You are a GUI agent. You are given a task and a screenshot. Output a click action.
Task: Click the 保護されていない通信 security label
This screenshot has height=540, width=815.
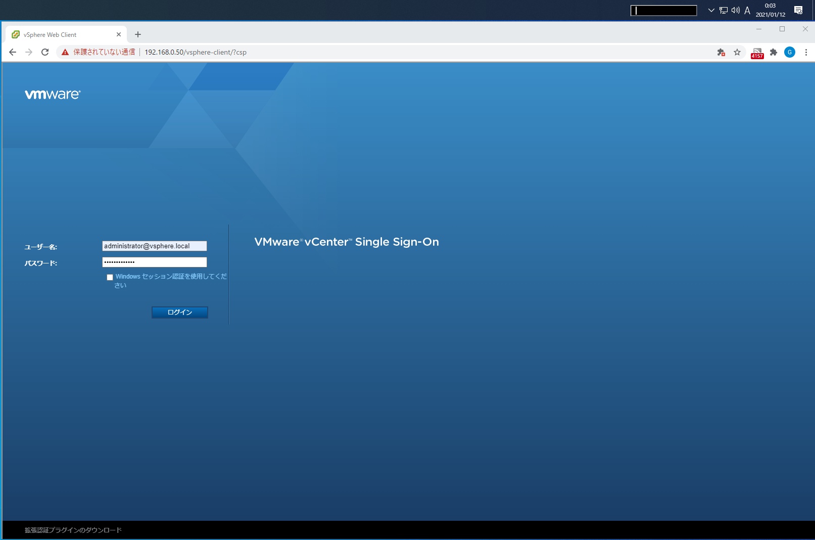[x=104, y=52]
